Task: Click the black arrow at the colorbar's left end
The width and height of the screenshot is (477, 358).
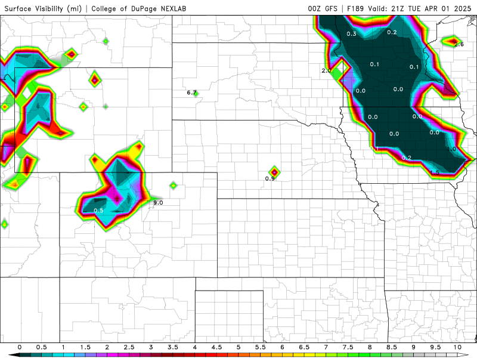Action: pos(14,355)
